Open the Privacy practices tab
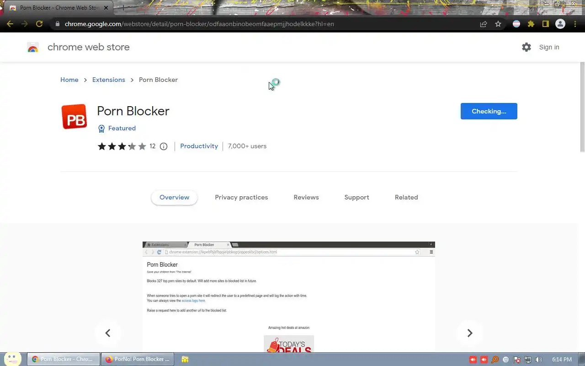The height and width of the screenshot is (366, 585). [241, 198]
